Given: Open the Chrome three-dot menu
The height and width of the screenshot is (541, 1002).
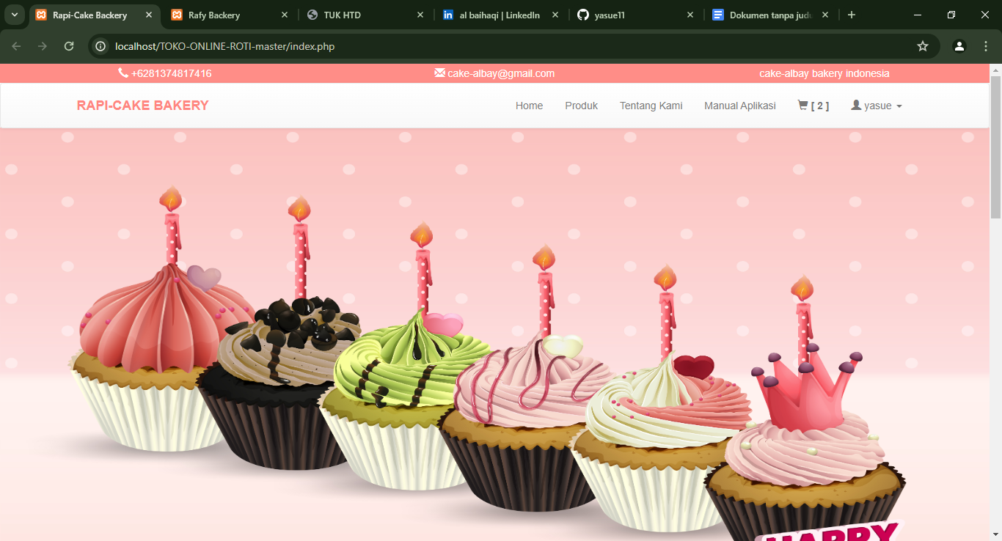Looking at the screenshot, I should point(986,46).
